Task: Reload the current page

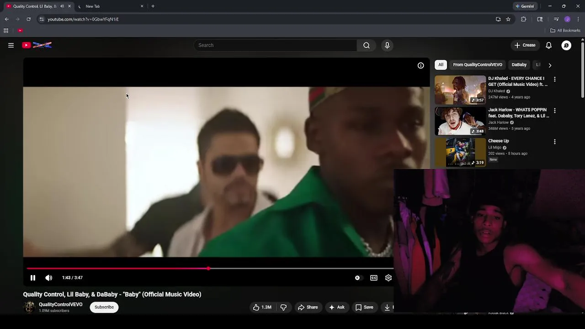Action: coord(28,19)
